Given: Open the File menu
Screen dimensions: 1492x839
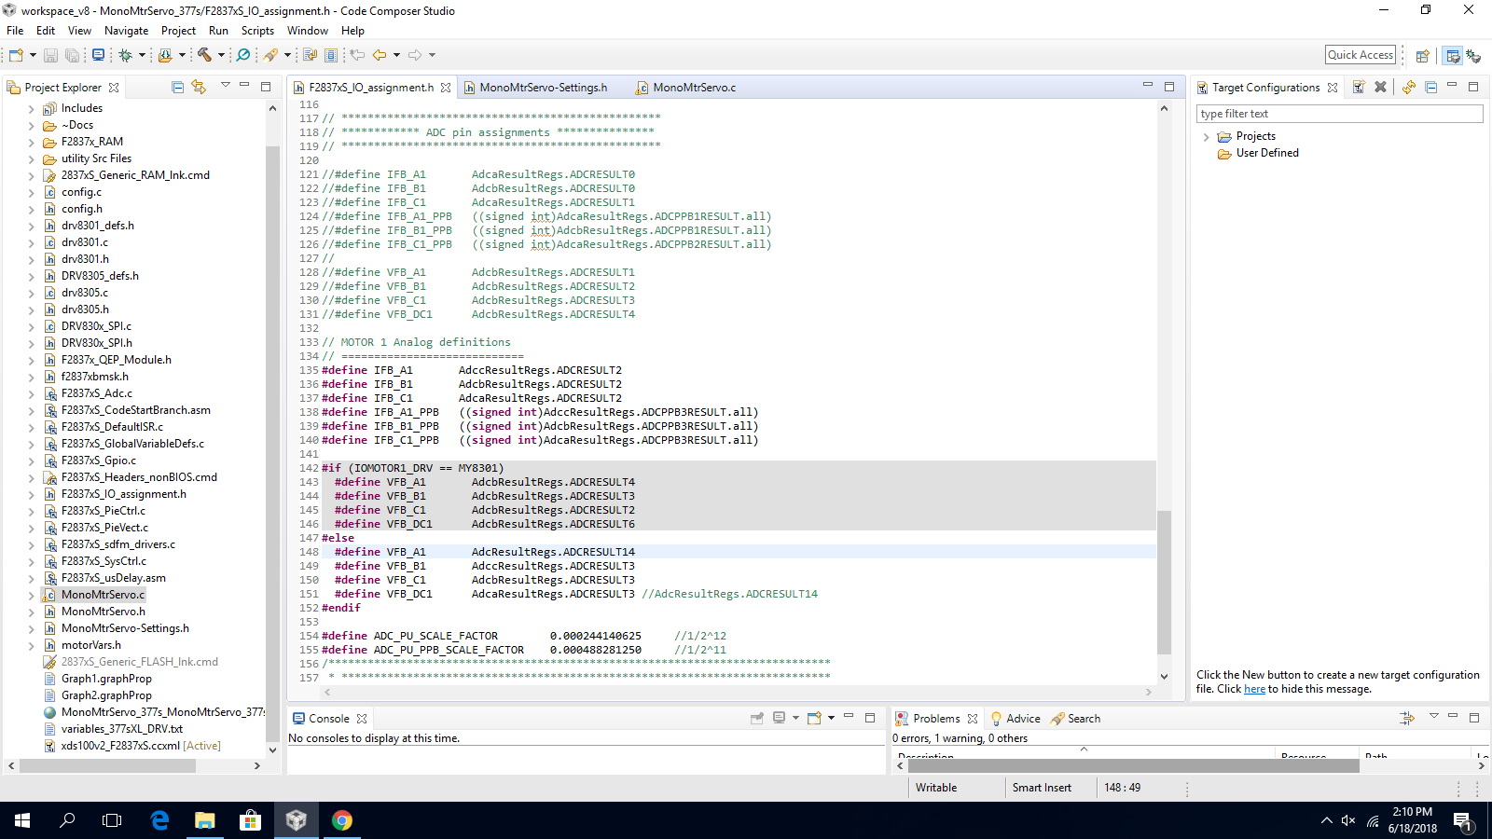Looking at the screenshot, I should [15, 31].
